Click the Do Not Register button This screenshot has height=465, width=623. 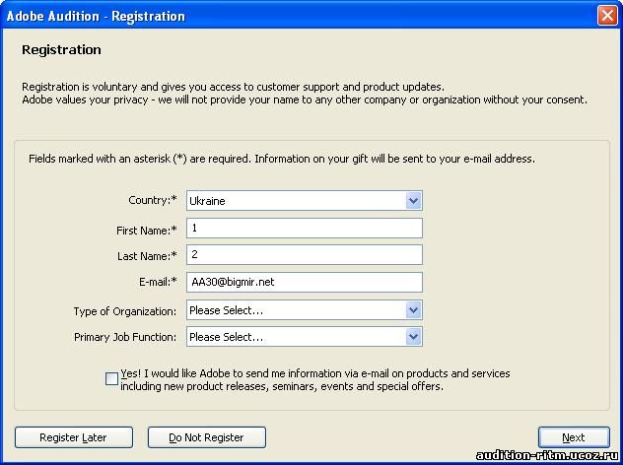(x=207, y=437)
